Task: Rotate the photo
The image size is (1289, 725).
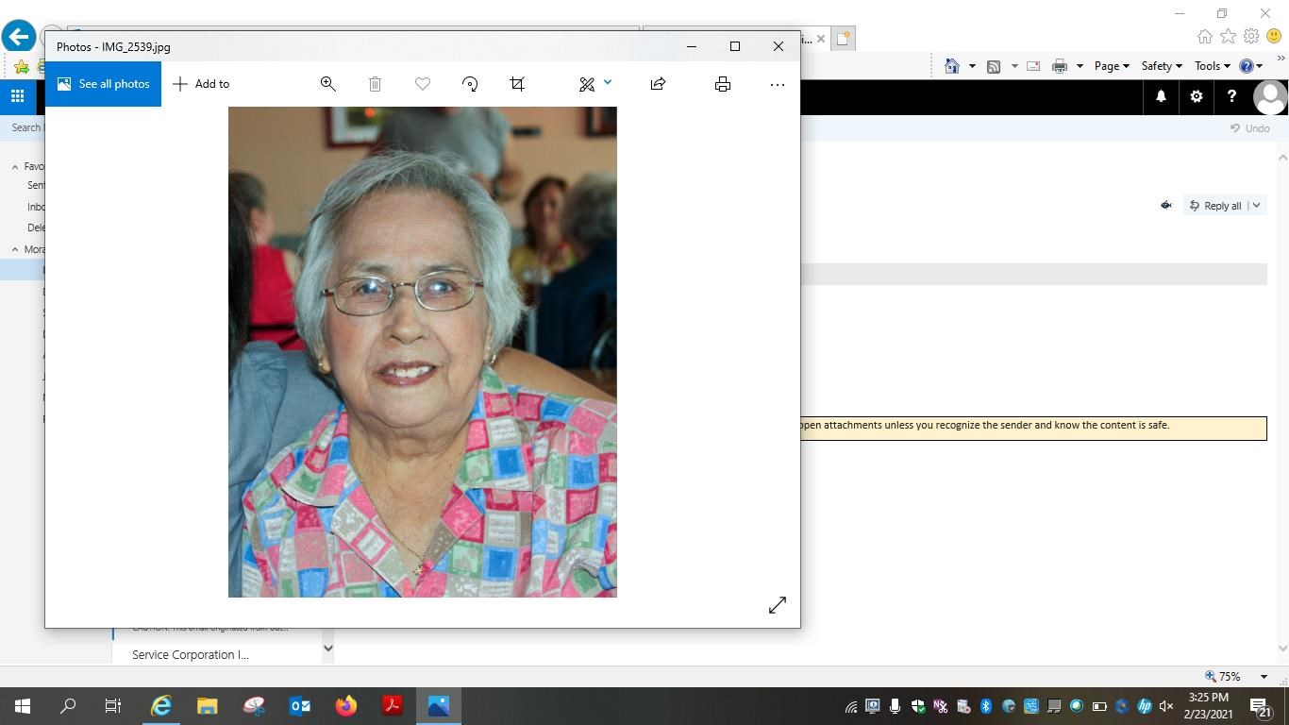Action: tap(469, 84)
